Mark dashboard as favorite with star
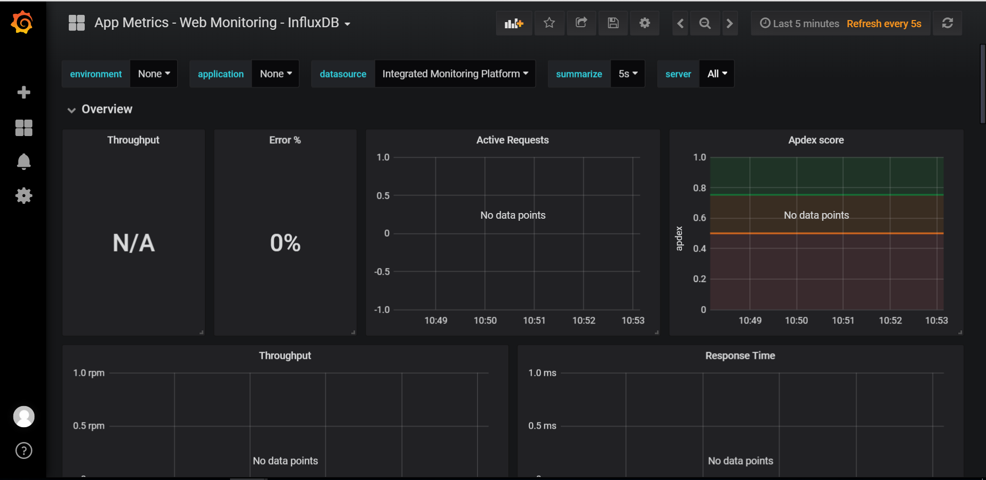The image size is (986, 480). 549,23
